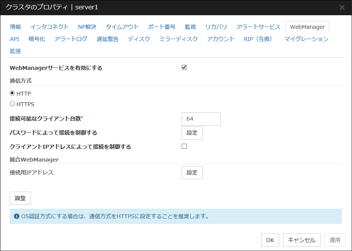Switch to the タイムアウト tab
Viewport: 352px width, 251px height.
click(x=122, y=27)
